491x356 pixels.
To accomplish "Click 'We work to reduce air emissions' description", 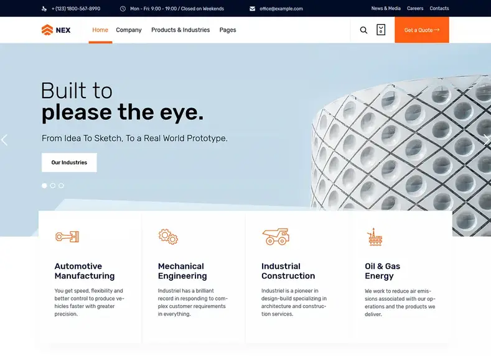I will [x=400, y=303].
